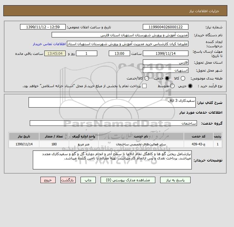Viewport: 234px width, 227px height.
Task: Click the ساعت field showing 13:00
Action: point(119,53)
